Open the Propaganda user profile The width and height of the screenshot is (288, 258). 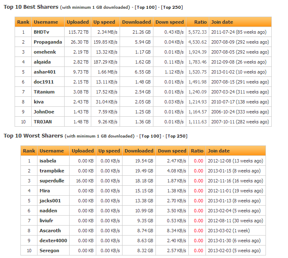click(x=48, y=42)
